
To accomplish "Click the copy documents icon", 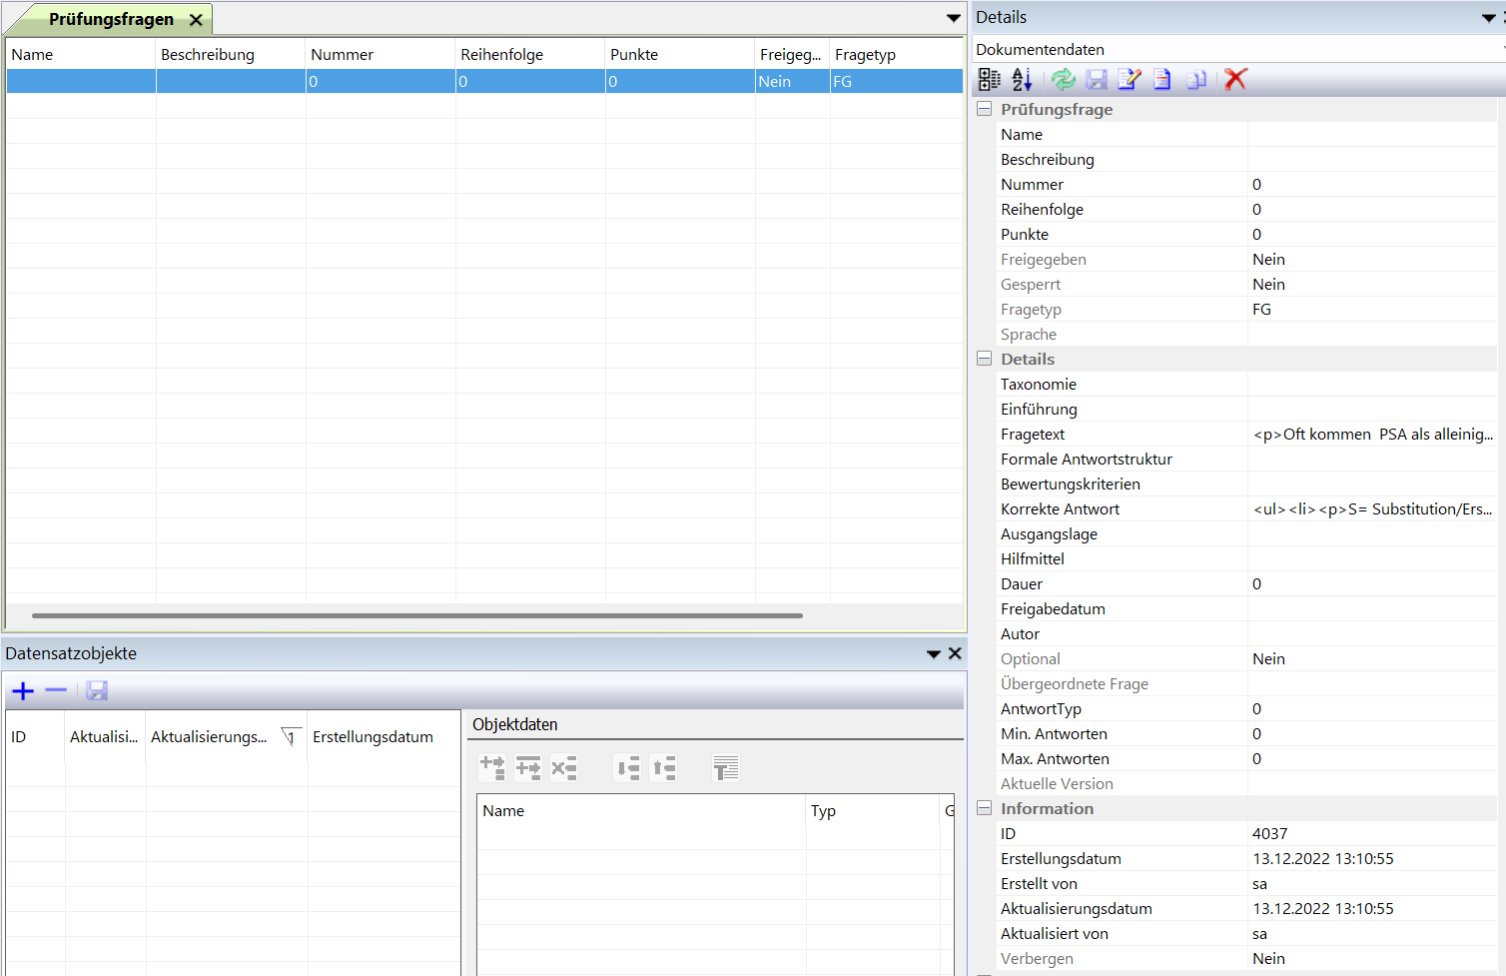I will pos(1196,80).
